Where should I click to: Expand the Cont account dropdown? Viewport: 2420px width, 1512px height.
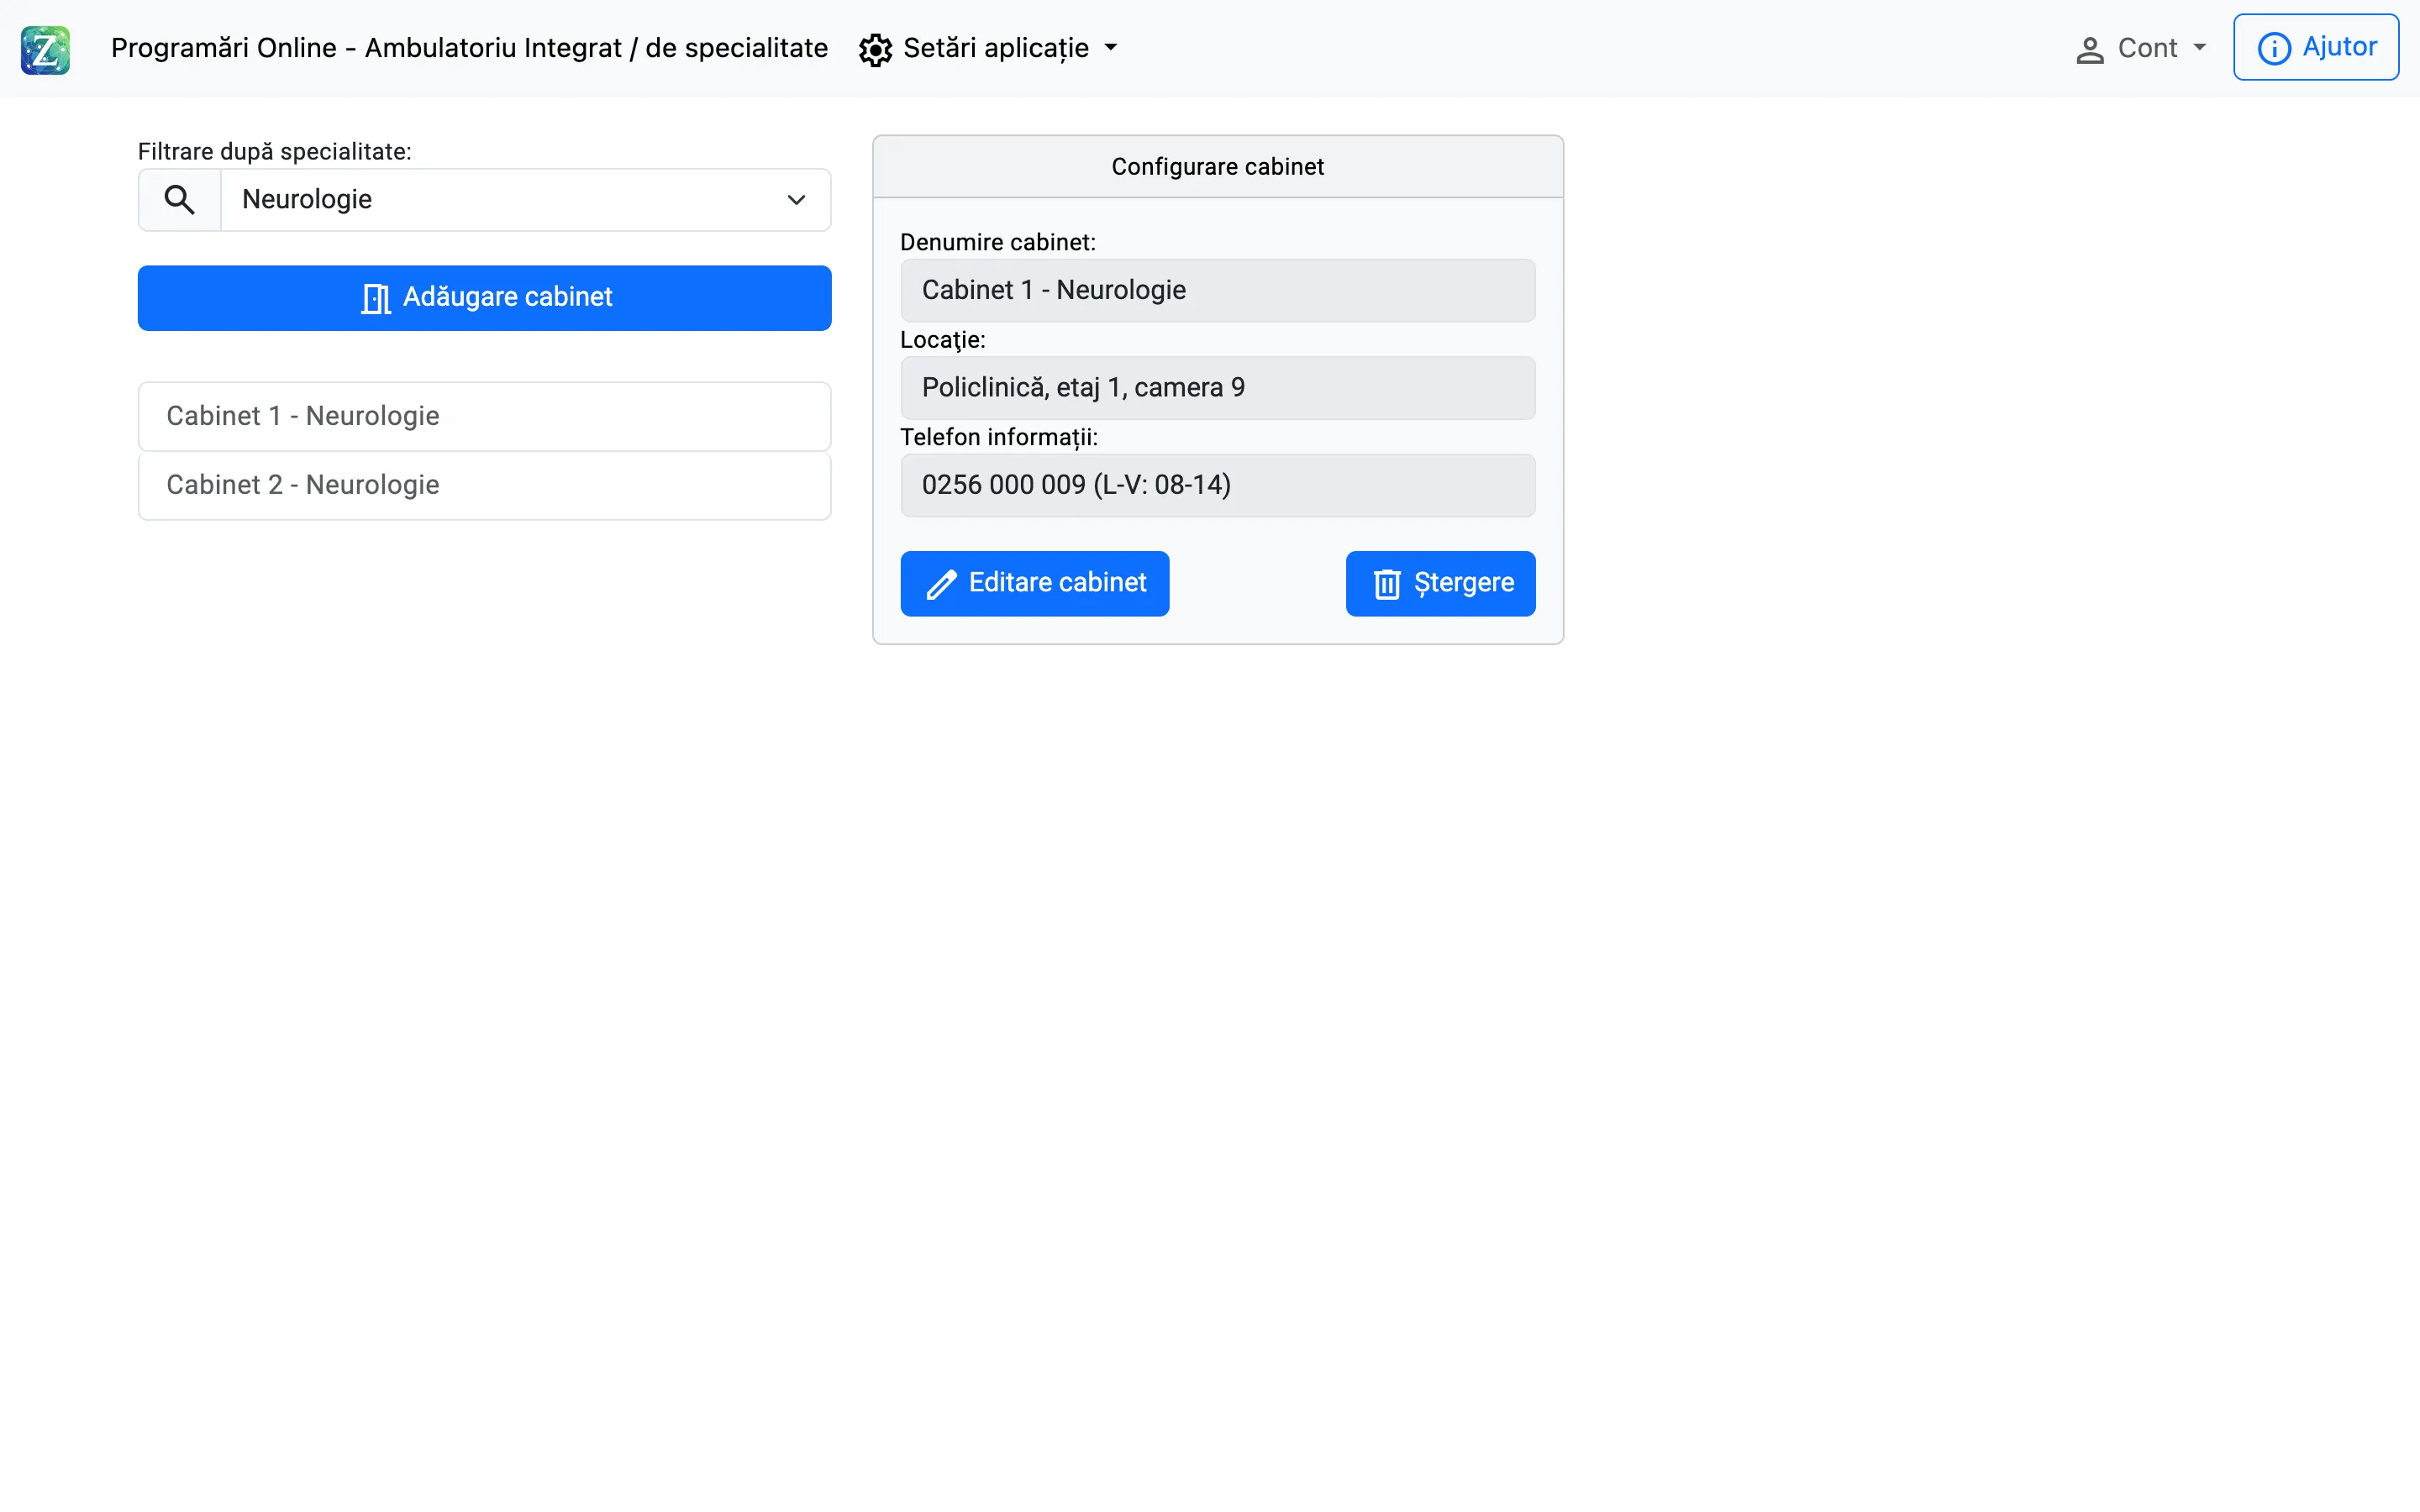click(x=2140, y=49)
